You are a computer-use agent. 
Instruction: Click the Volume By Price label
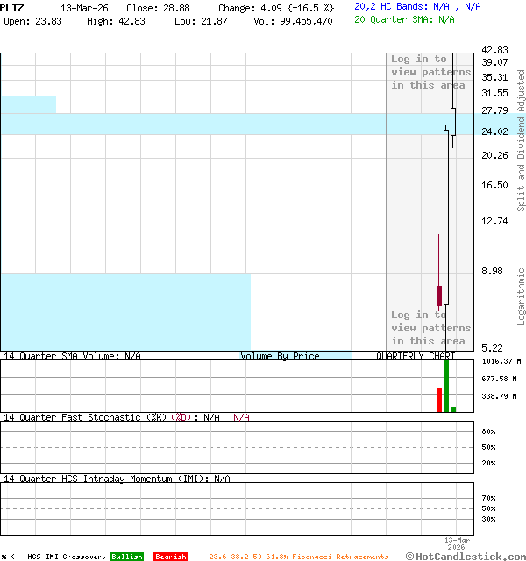pos(280,356)
